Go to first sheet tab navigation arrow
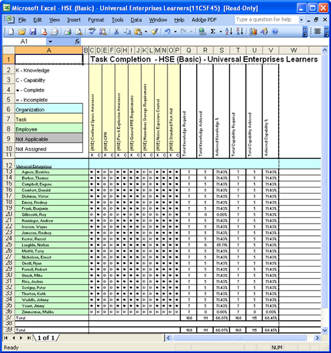331x353 pixels. click(x=6, y=338)
